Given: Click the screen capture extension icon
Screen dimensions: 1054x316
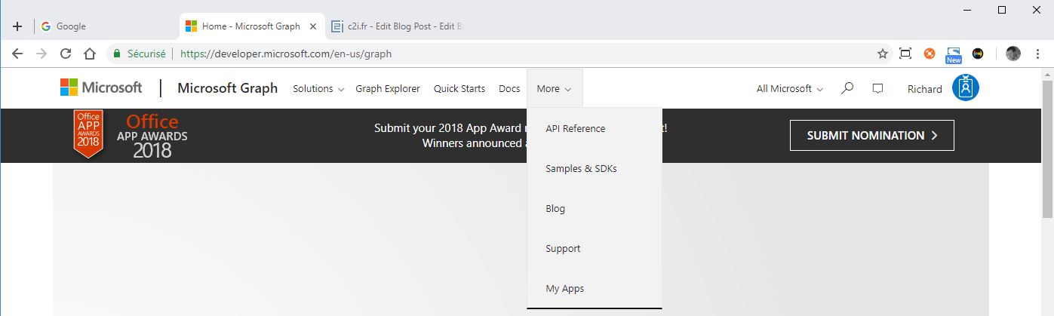Looking at the screenshot, I should tap(905, 54).
